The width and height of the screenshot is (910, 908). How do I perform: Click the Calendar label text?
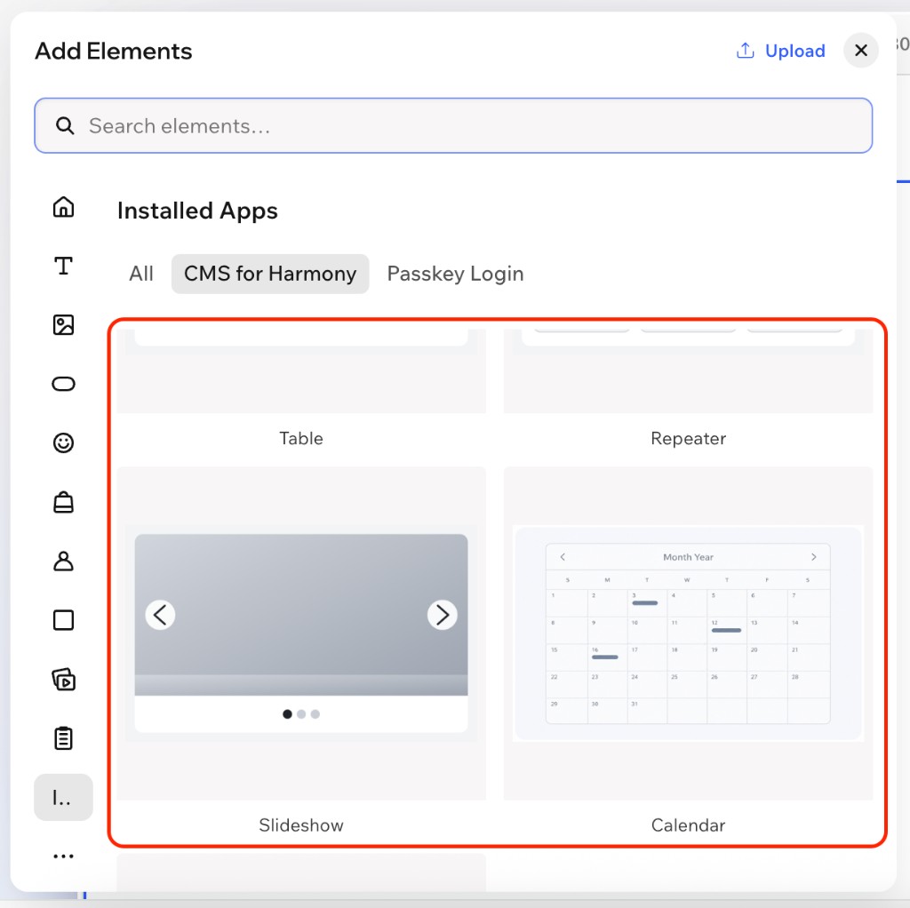point(689,825)
